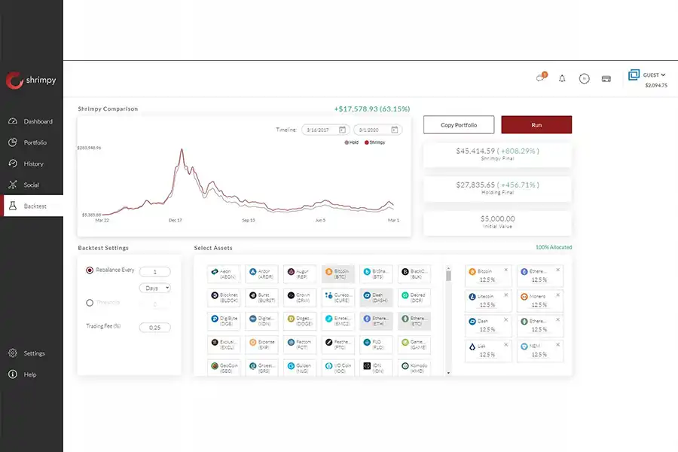Select the Curecoin (CURE) asset
This screenshot has height=452, width=678.
tap(338, 298)
